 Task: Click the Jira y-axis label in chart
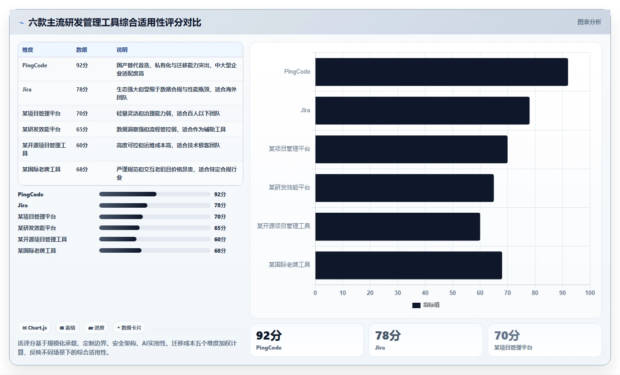(x=305, y=110)
